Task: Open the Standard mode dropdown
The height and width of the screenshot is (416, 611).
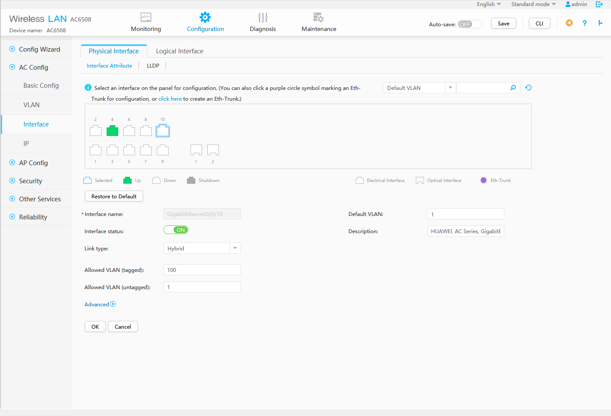Action: coord(533,4)
